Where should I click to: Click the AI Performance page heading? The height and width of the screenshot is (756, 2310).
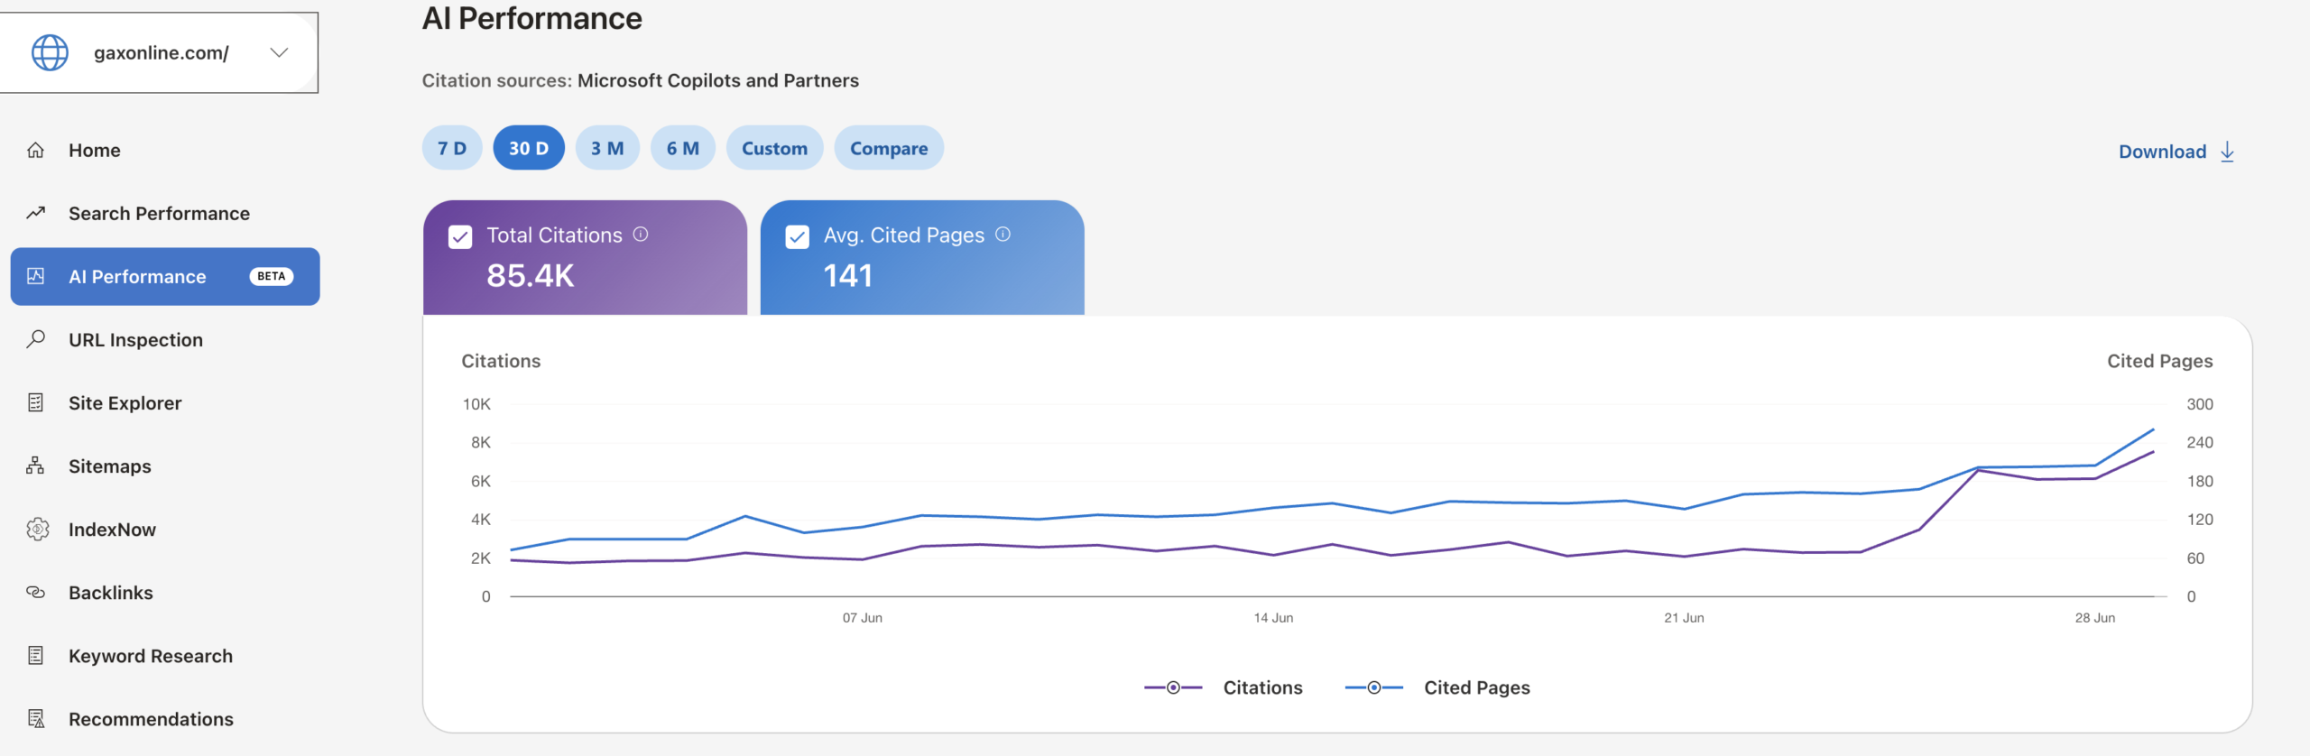coord(532,18)
